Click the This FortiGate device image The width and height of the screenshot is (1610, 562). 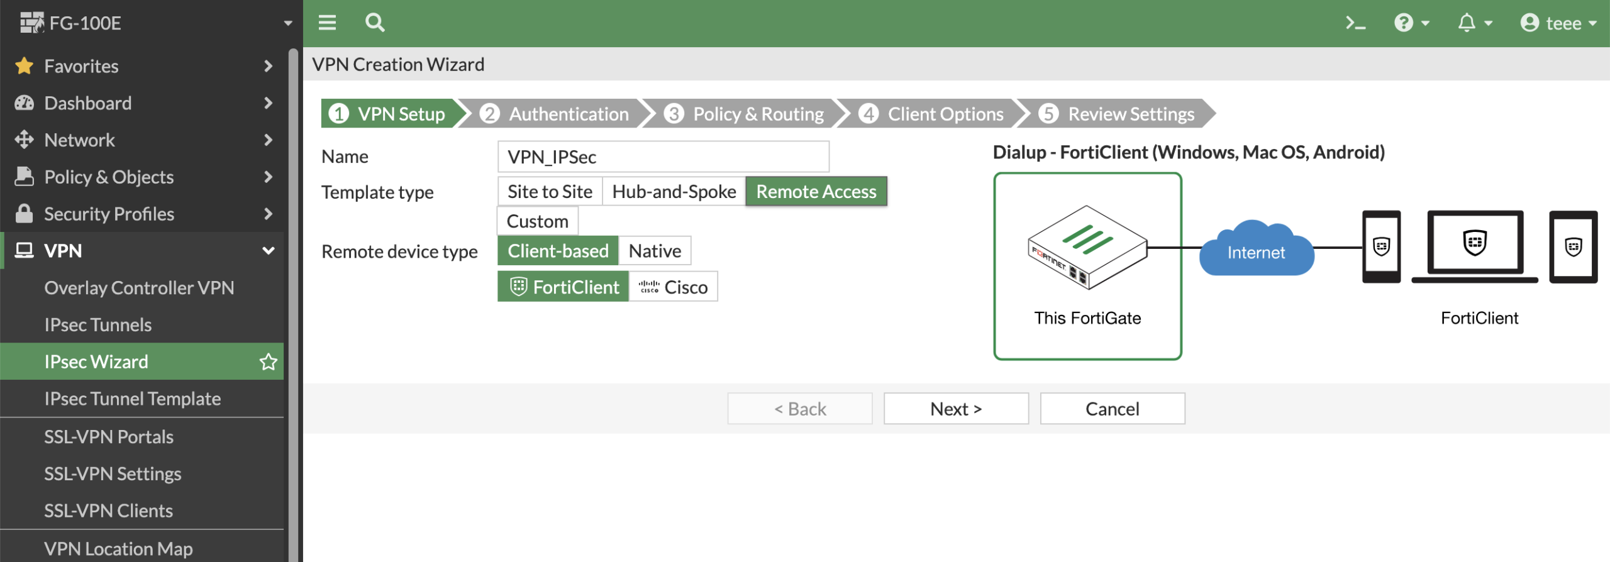[x=1087, y=248]
